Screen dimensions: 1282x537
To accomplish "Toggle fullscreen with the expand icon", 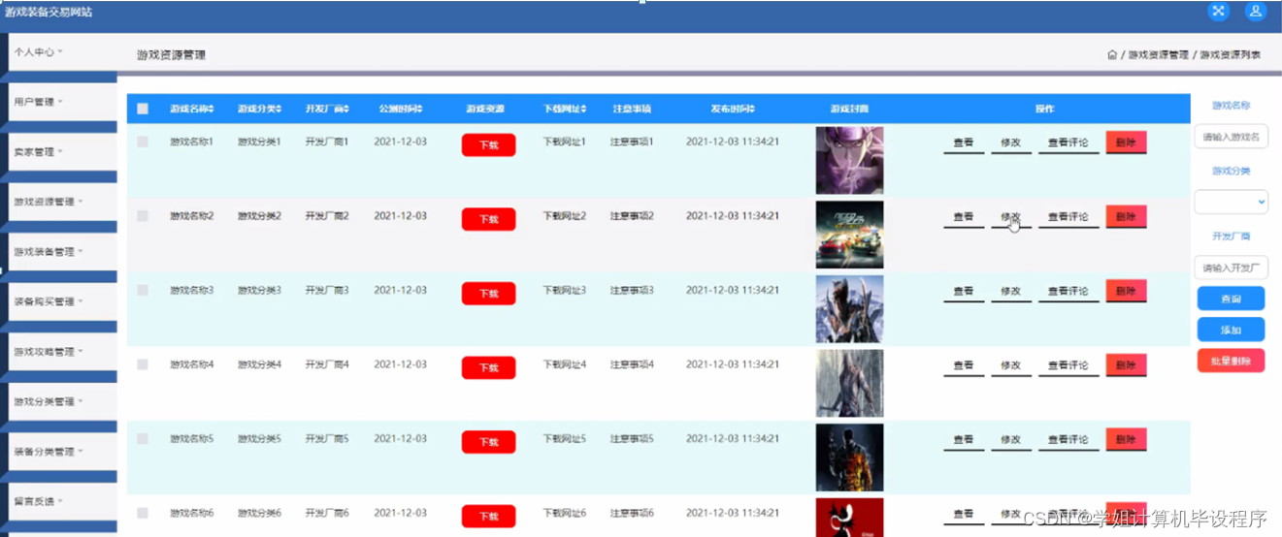I will (1219, 12).
